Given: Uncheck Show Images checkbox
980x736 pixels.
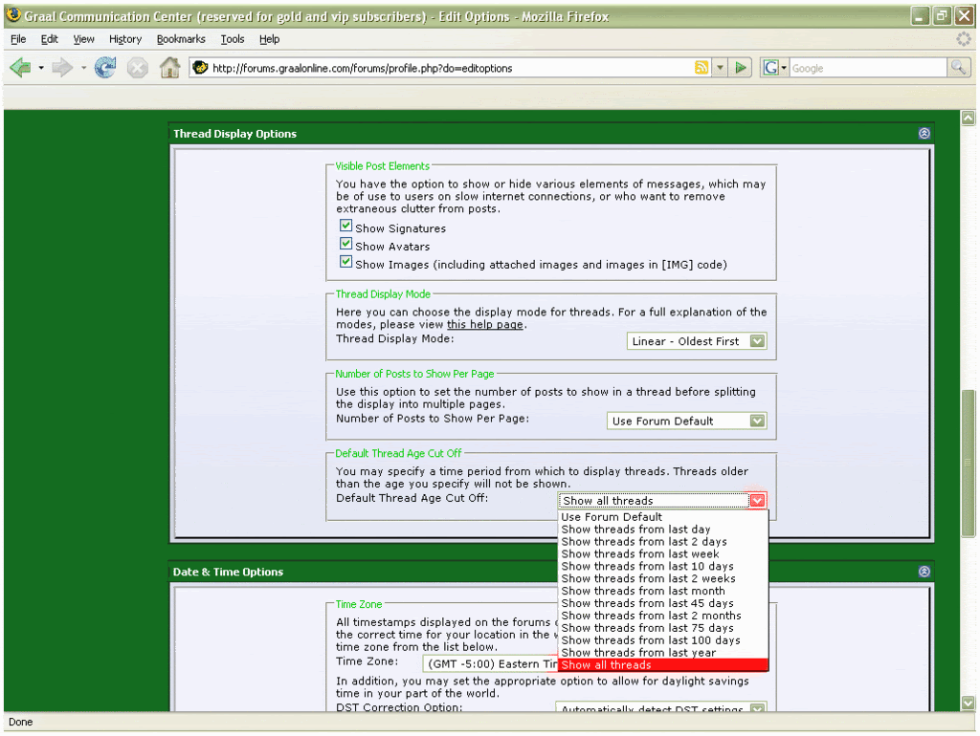Looking at the screenshot, I should pos(345,262).
